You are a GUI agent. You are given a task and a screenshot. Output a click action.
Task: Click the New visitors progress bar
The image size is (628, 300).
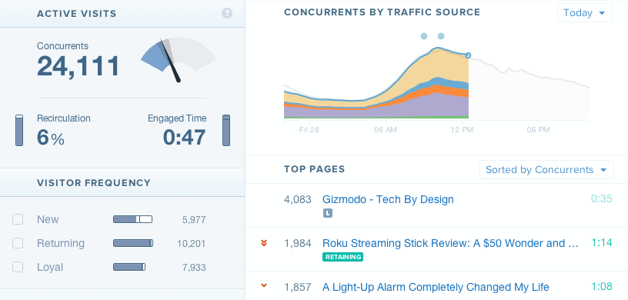[x=132, y=219]
